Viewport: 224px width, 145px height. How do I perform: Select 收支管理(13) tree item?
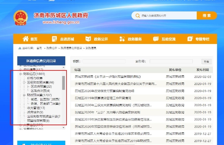tap(36, 108)
